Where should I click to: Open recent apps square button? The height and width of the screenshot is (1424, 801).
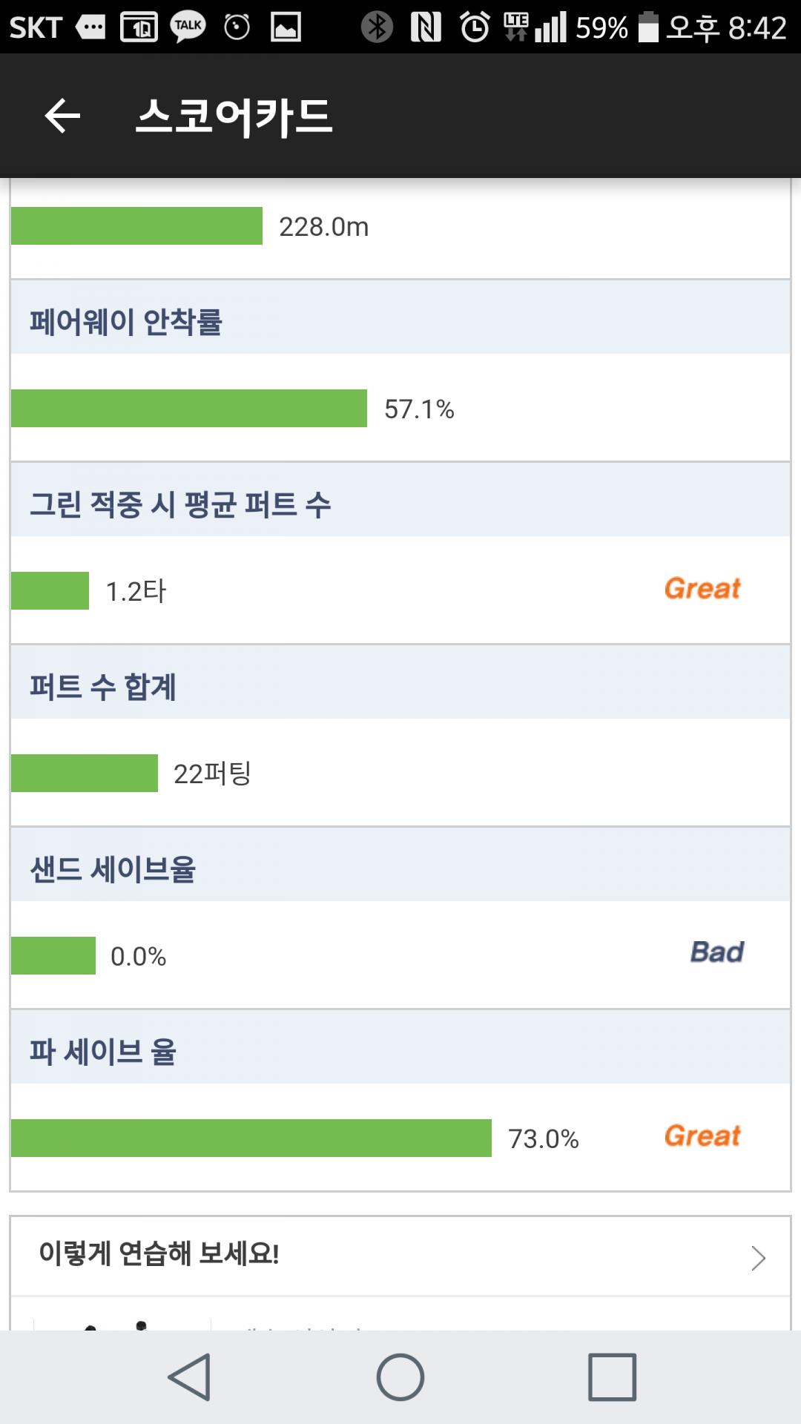[612, 1377]
